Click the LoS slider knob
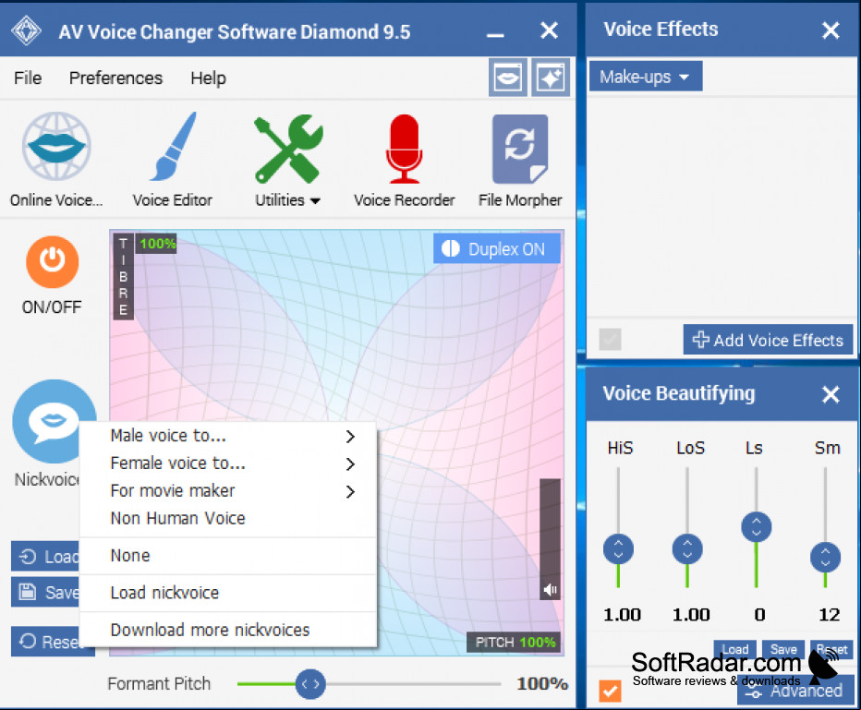Screen dimensions: 861x710 tap(687, 548)
